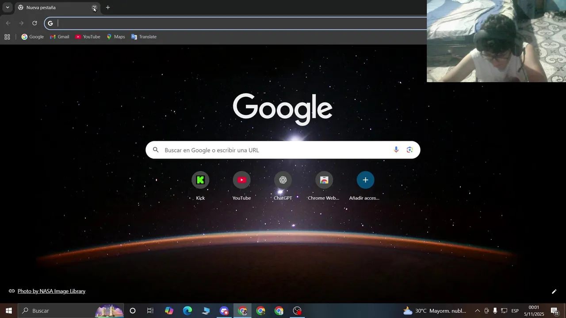This screenshot has width=566, height=318.
Task: Open the Gmail bookmark
Action: [60, 37]
